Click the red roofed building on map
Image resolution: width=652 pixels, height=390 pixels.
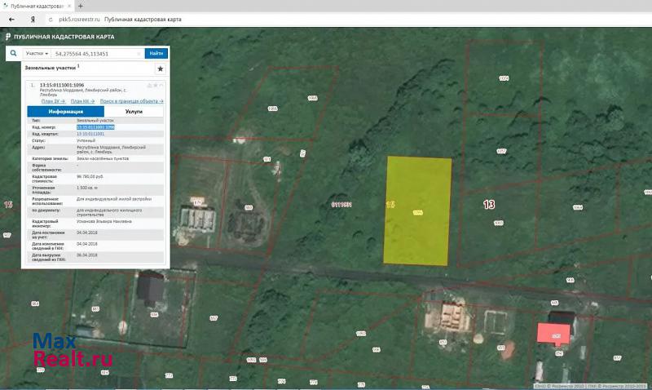553,333
